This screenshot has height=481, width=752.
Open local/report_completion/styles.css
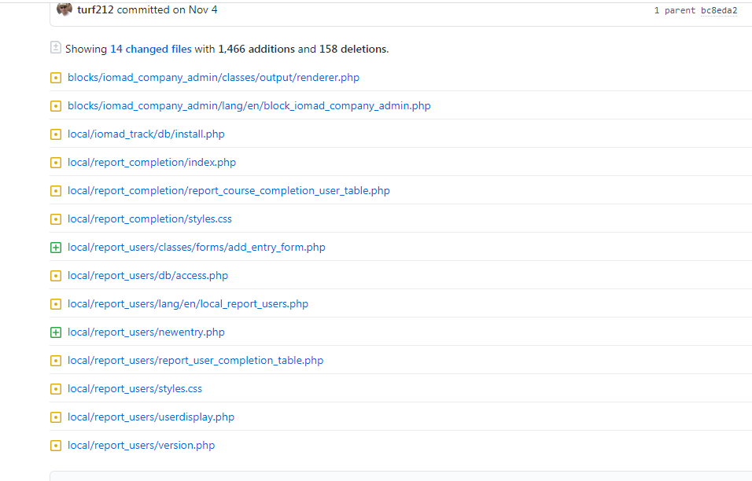pyautogui.click(x=149, y=219)
